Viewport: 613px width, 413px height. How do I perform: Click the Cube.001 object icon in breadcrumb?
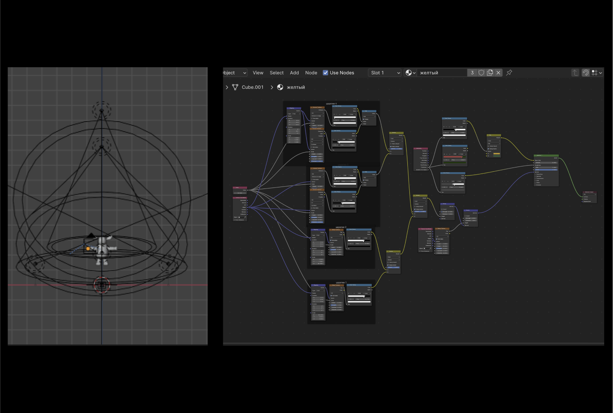tap(235, 87)
